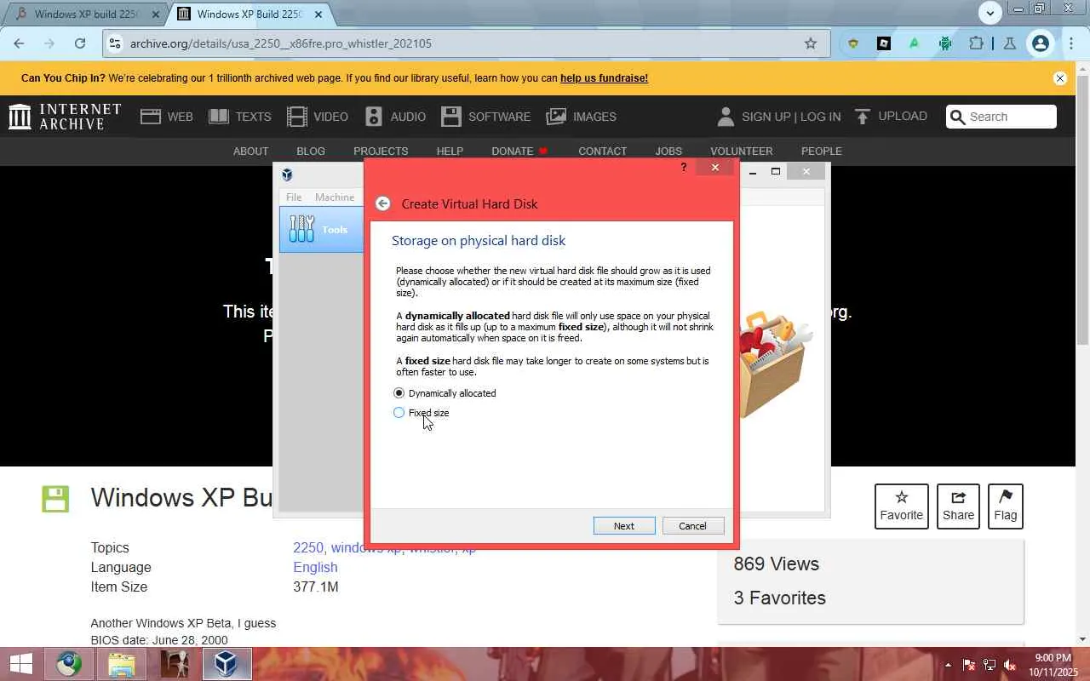Viewport: 1090px width, 681px height.
Task: Open the DONATE link
Action: pos(519,151)
